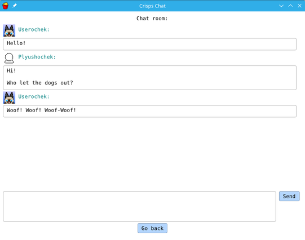Click Userochek's cat avatar above "Hello!"
The width and height of the screenshot is (305, 240).
pyautogui.click(x=9, y=30)
